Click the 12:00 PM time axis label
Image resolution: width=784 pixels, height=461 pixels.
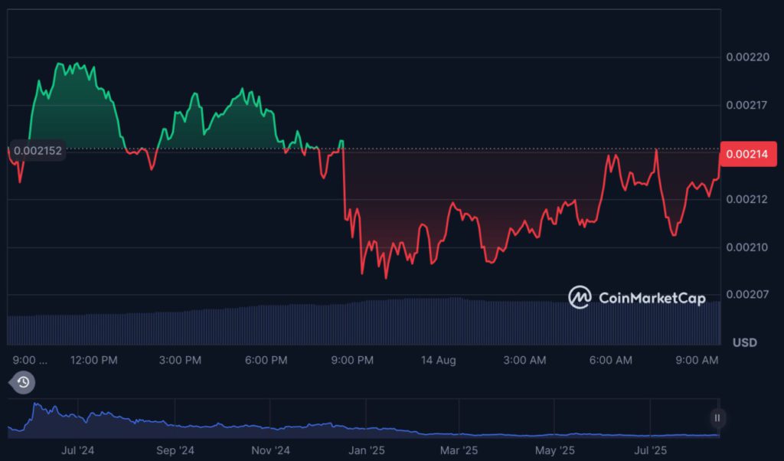pyautogui.click(x=96, y=360)
